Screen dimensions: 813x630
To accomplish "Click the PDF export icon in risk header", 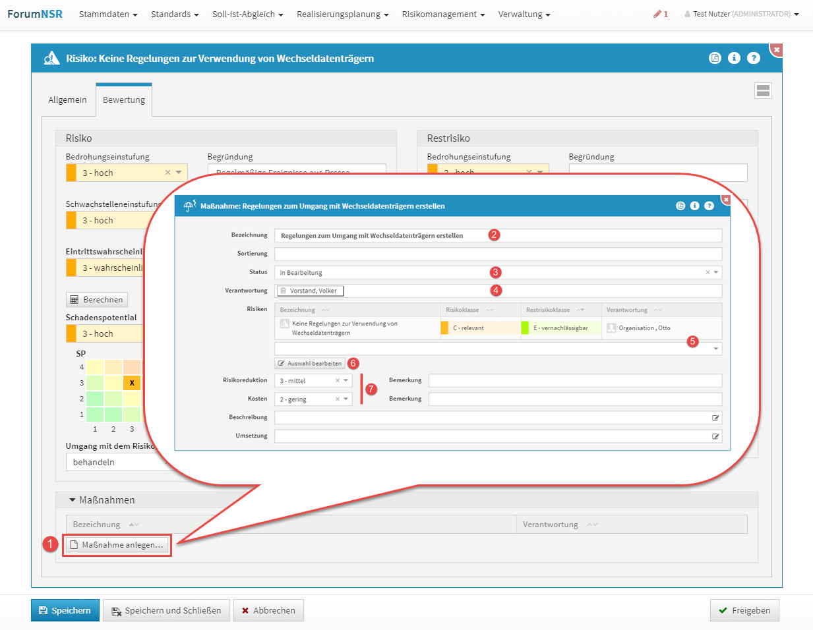I will (x=715, y=58).
